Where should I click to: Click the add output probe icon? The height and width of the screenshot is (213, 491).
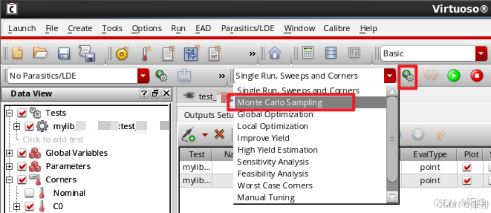(x=189, y=134)
